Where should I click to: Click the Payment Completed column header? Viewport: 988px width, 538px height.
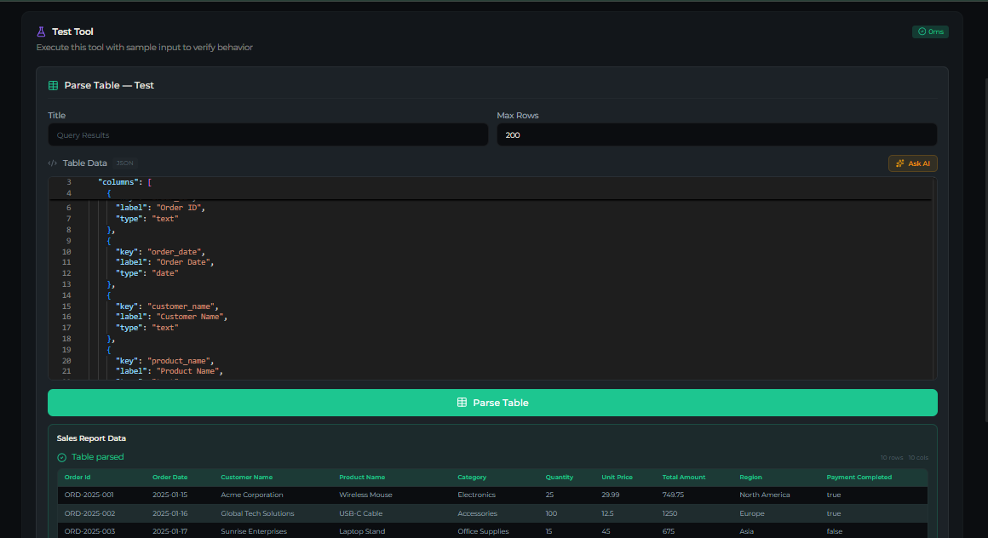(859, 477)
